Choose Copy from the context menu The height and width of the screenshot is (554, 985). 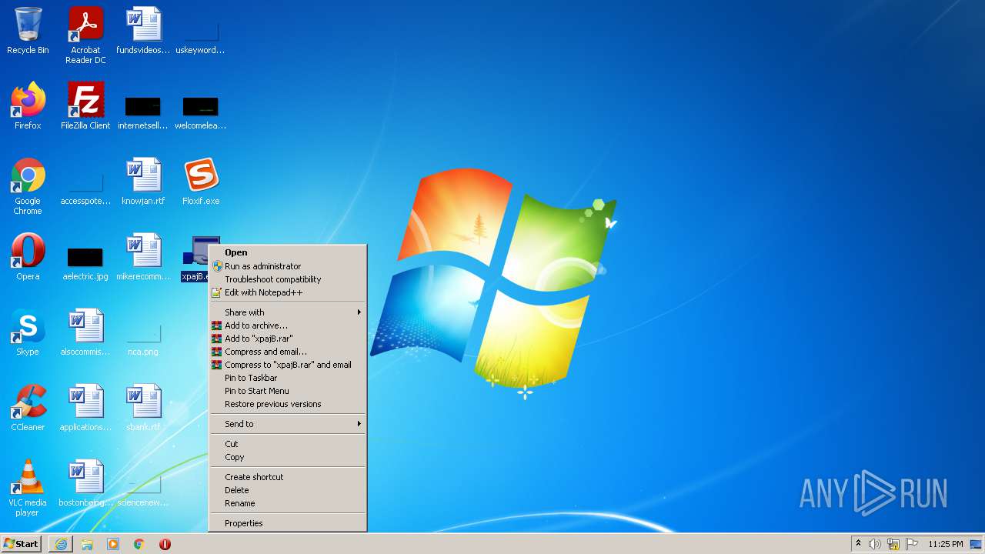click(288, 457)
